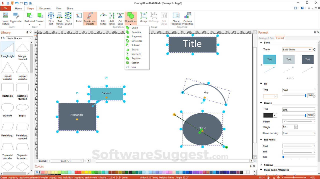
Task: Switch to the Arrange & Size tab
Action: click(x=266, y=38)
